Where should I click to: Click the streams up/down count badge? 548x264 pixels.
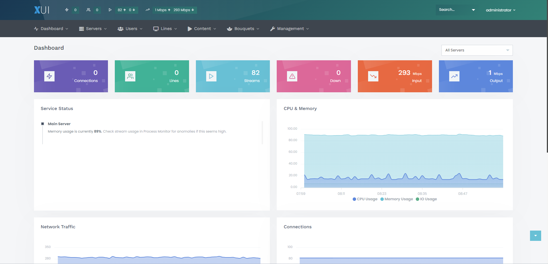pos(127,10)
